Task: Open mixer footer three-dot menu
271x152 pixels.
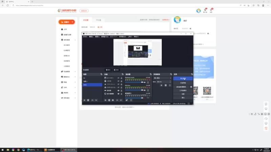Action: coord(131,100)
